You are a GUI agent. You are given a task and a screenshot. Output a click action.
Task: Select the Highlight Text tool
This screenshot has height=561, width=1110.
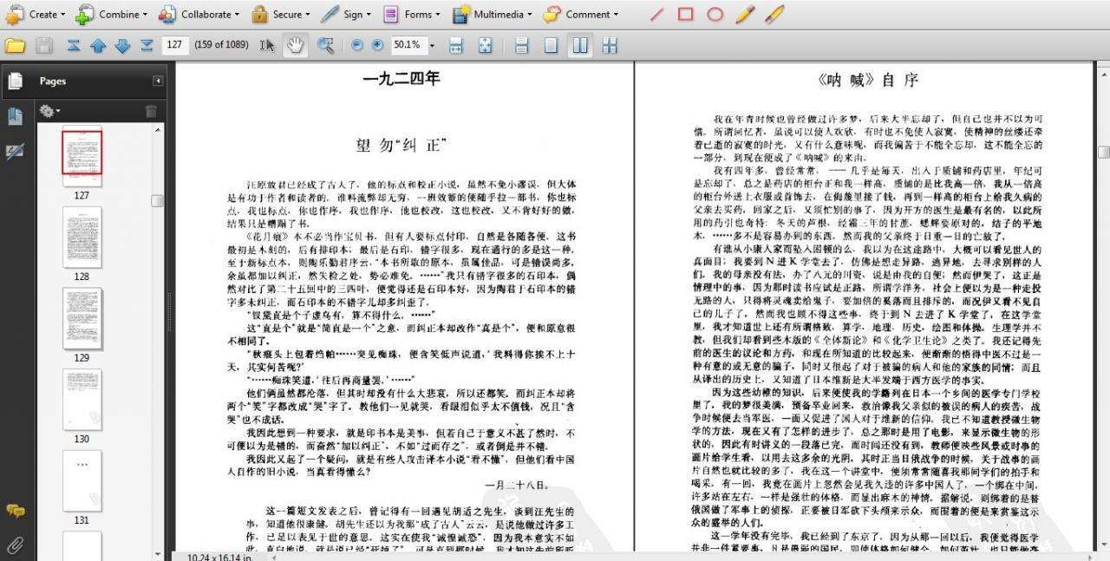coord(774,14)
